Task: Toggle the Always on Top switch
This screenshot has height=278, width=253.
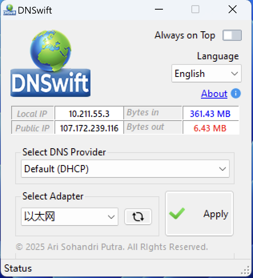Action: (232, 35)
